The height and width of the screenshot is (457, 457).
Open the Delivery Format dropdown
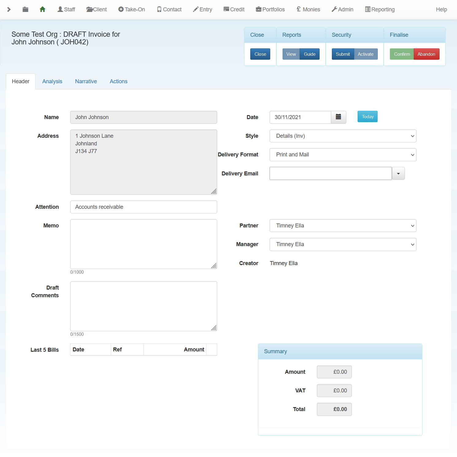pos(343,155)
